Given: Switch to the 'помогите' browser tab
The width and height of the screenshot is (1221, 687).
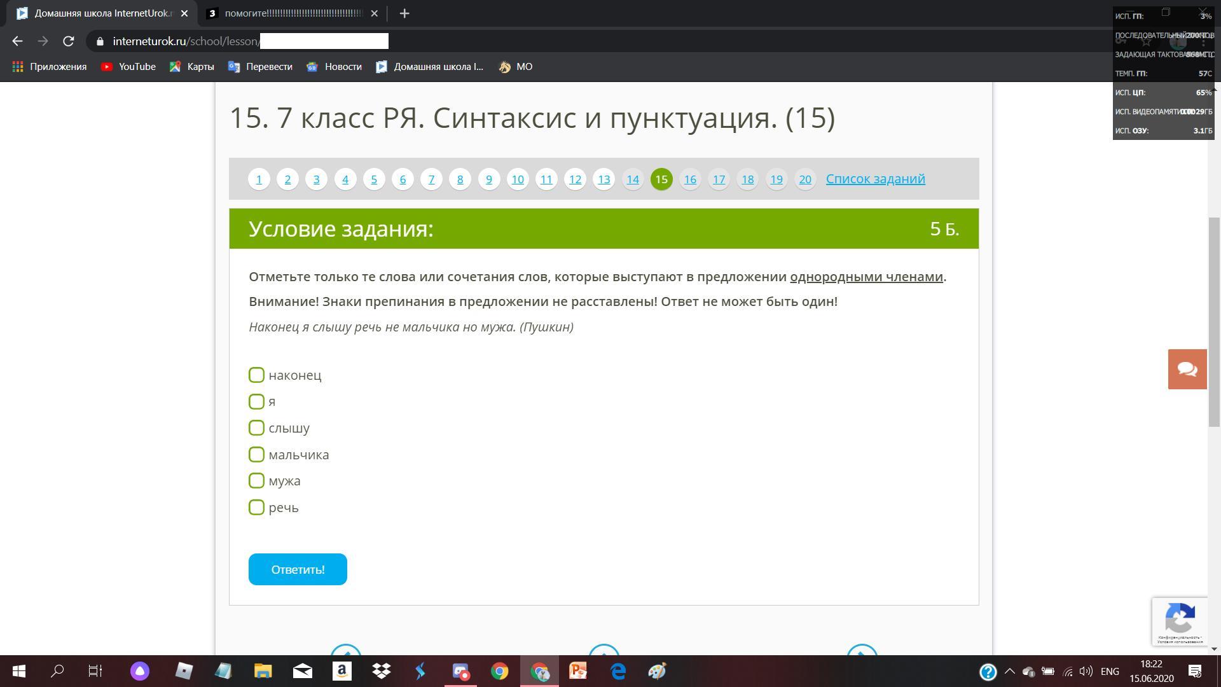Looking at the screenshot, I should click(x=293, y=13).
